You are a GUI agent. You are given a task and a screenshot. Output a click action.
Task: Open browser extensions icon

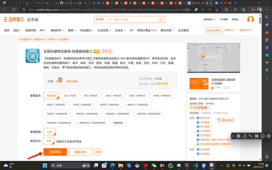pos(226,10)
